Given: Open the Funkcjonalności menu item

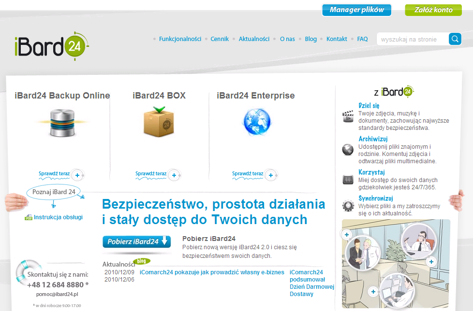Looking at the screenshot, I should click(x=180, y=39).
